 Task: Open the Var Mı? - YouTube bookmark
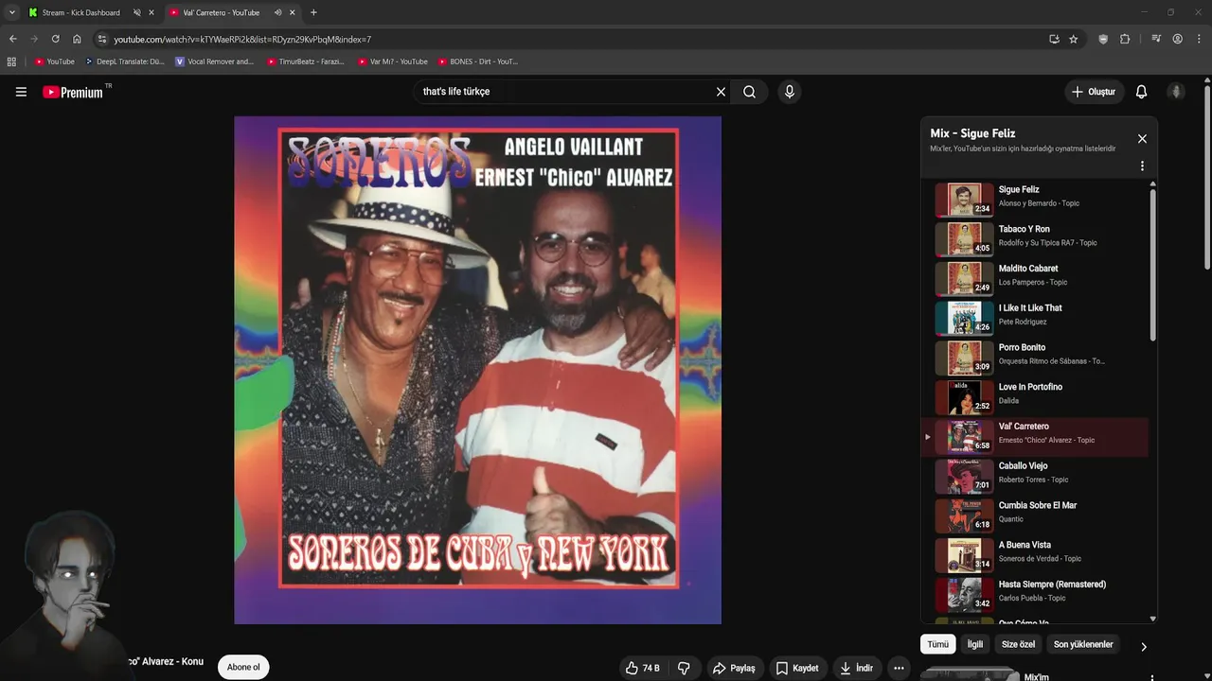point(393,61)
